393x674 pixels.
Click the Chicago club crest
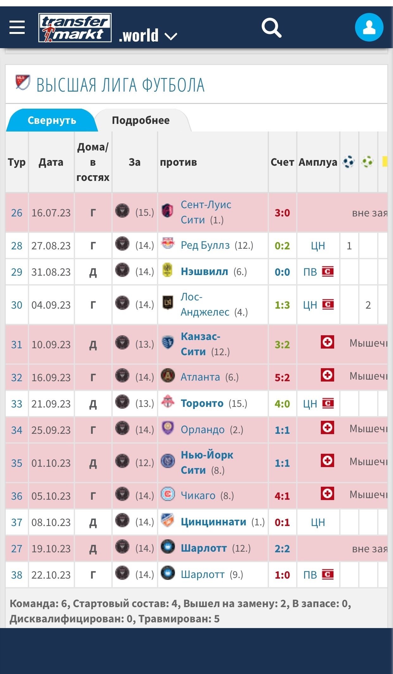(168, 494)
